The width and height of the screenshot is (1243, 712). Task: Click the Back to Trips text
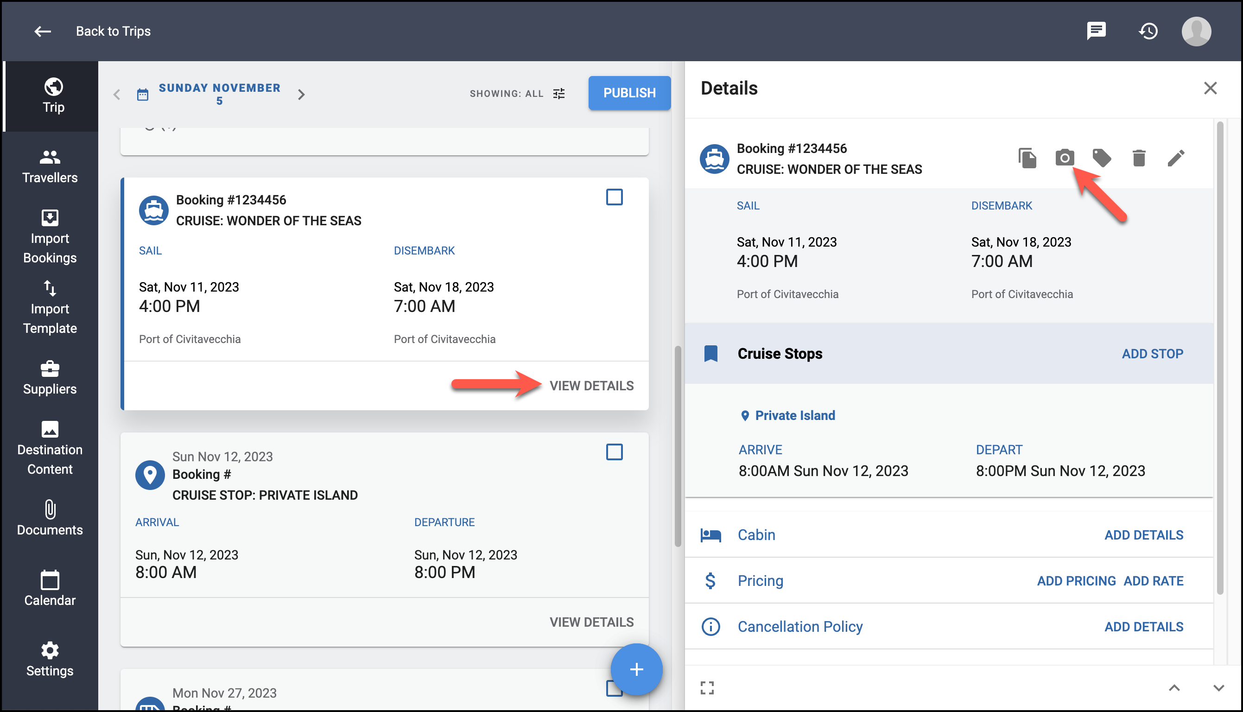pos(113,32)
